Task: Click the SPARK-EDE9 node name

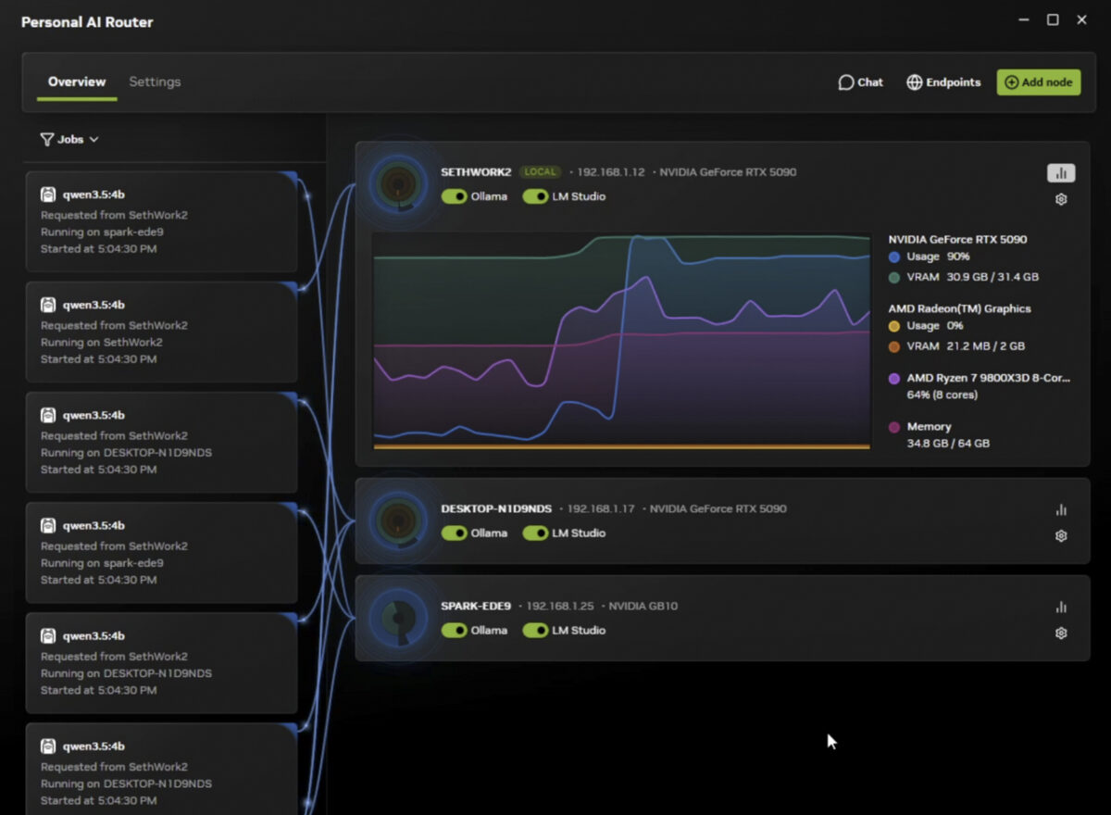Action: point(476,606)
